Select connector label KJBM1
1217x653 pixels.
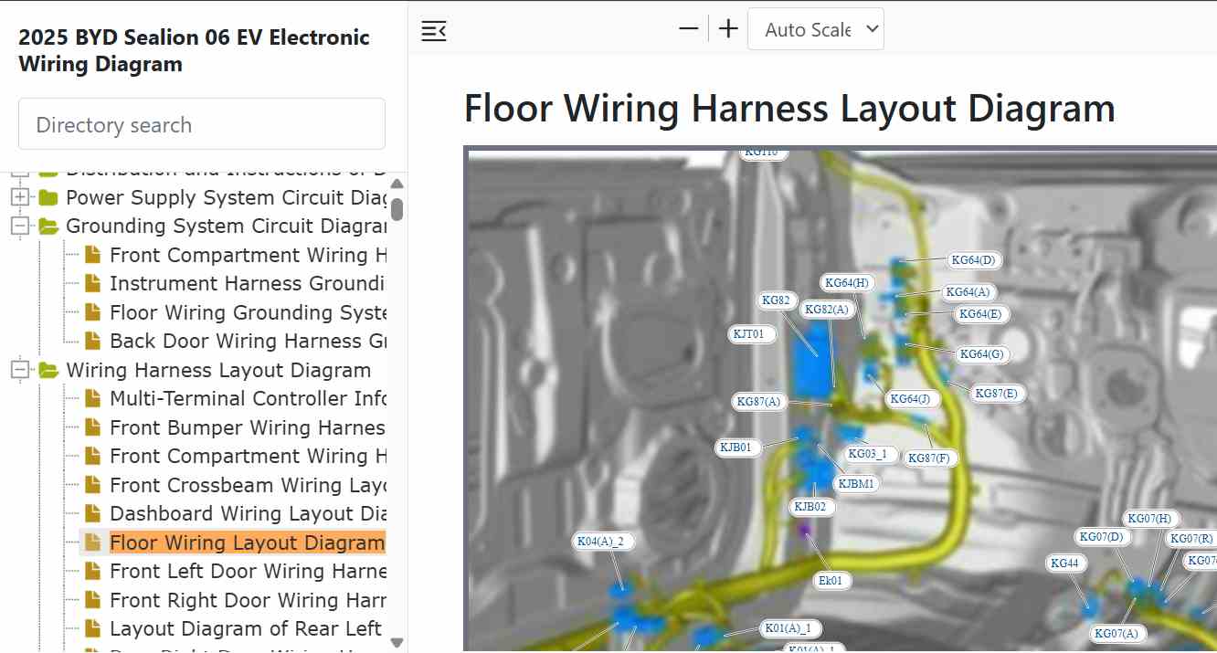pos(856,484)
